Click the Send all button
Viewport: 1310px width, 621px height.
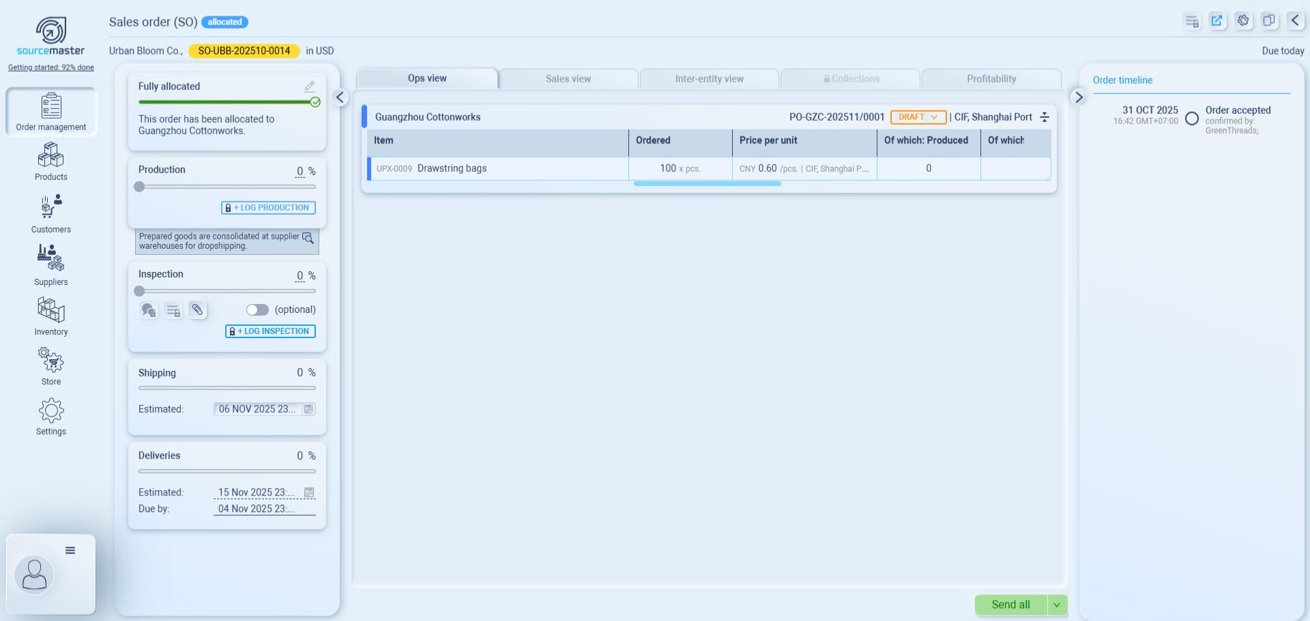coord(1010,605)
